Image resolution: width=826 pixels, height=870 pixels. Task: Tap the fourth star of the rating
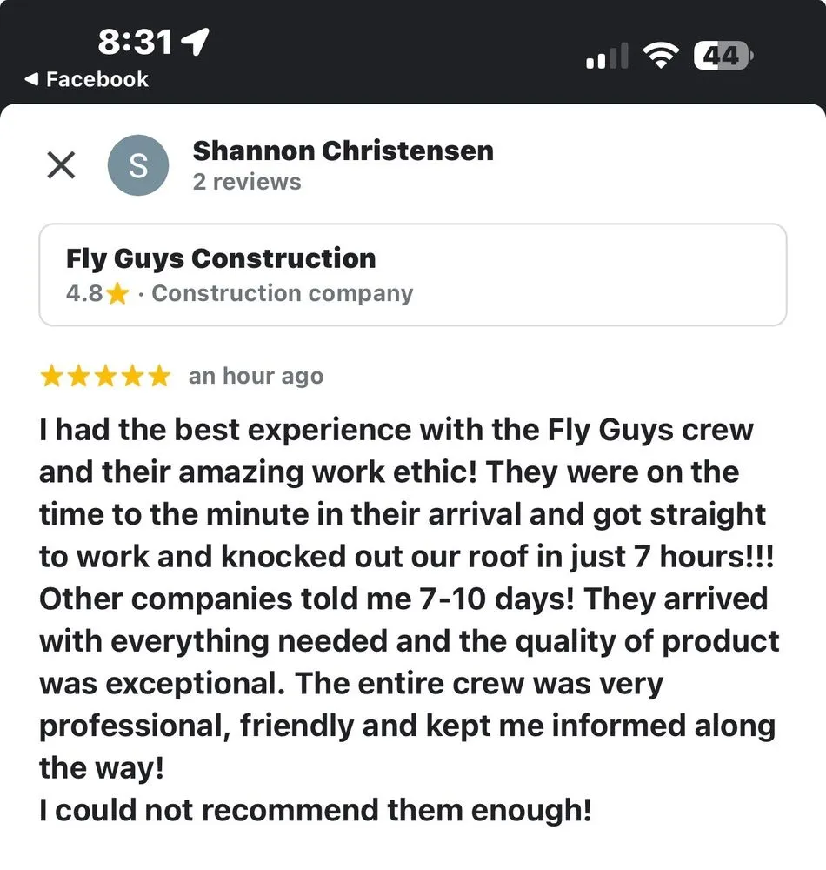tap(132, 376)
